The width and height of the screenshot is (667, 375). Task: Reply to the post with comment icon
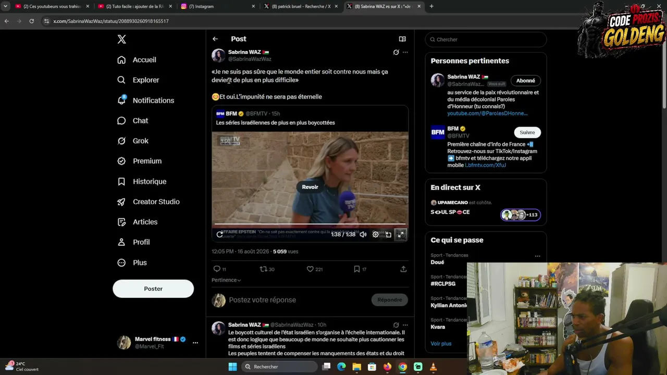pos(219,269)
